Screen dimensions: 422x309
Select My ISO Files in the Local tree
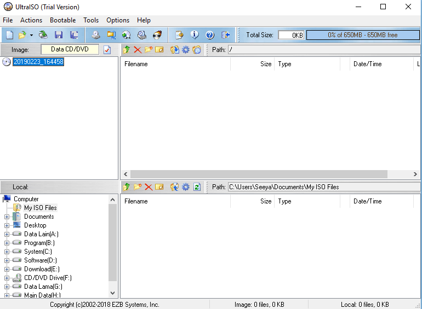41,208
